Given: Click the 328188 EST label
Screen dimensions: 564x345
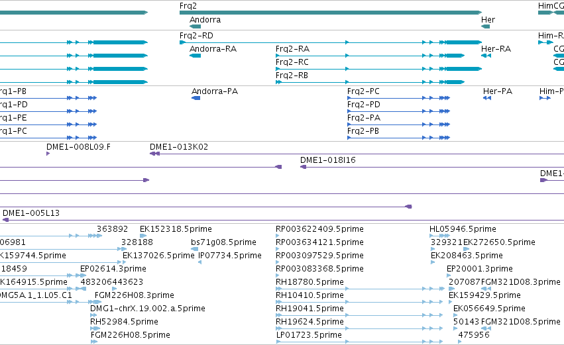Looking at the screenshot, I should click(137, 242).
